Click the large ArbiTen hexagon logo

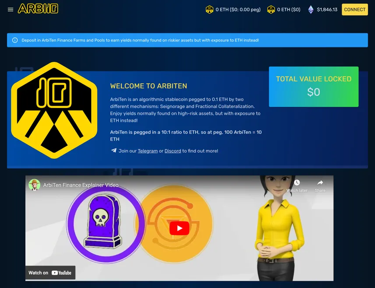pyautogui.click(x=54, y=110)
